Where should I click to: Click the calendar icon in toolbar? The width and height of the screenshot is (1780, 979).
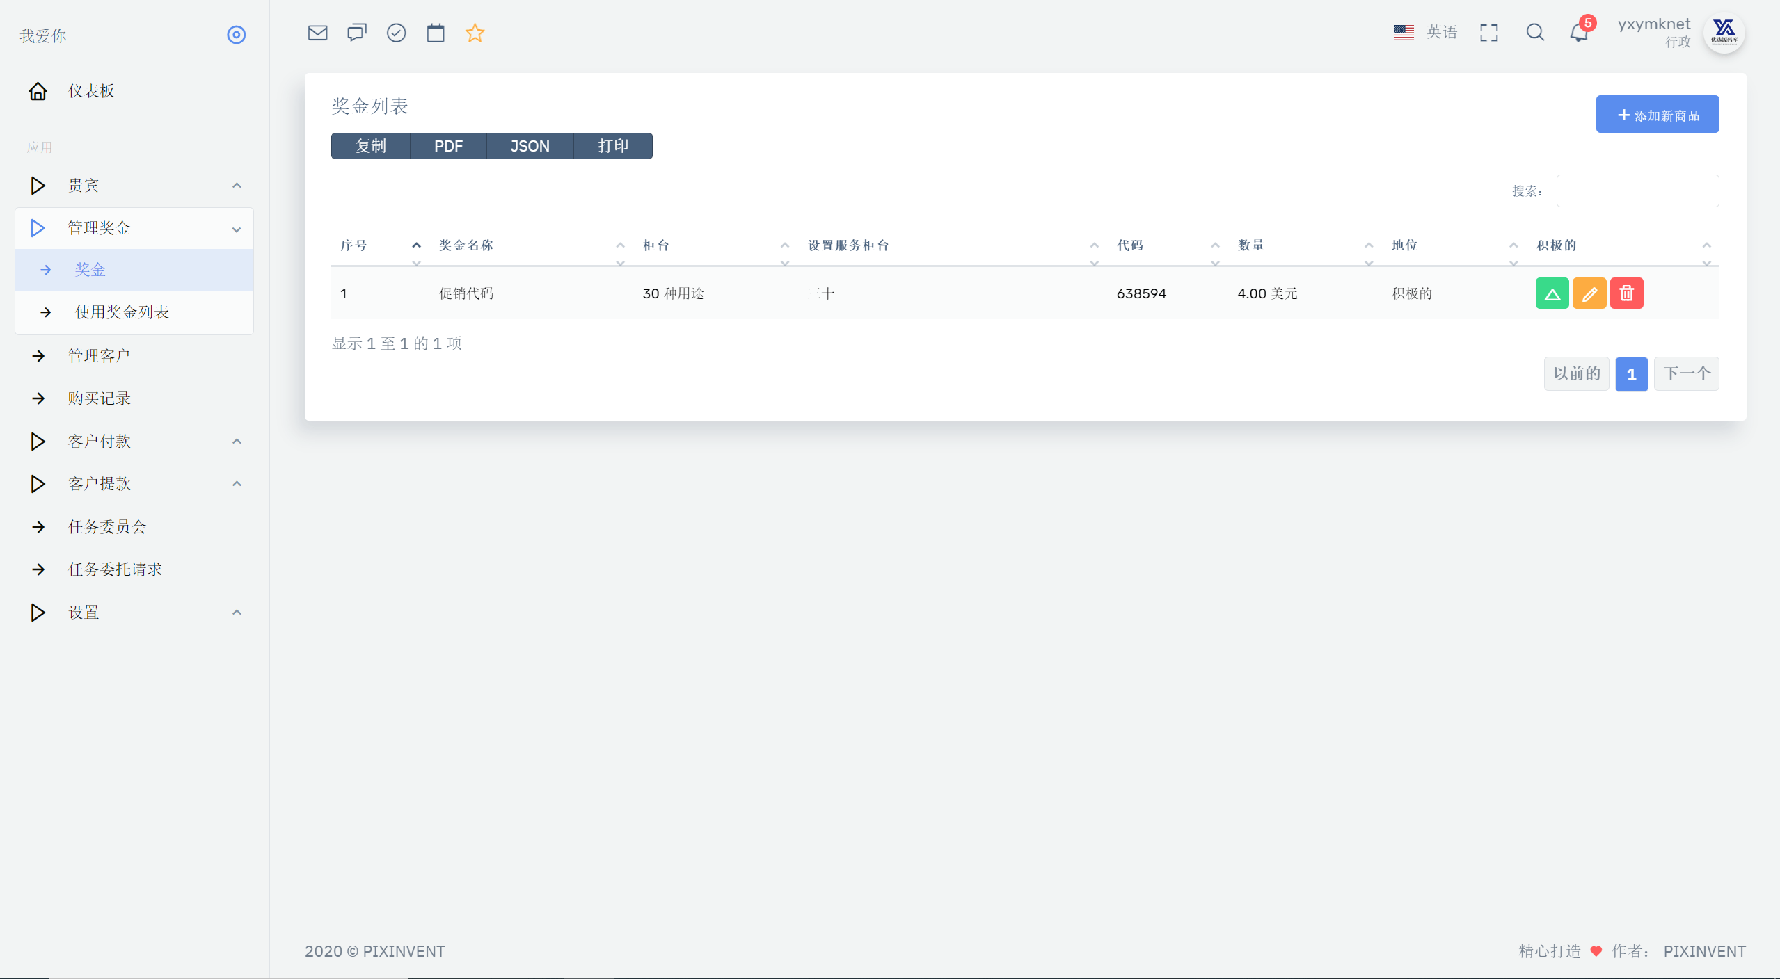point(436,33)
